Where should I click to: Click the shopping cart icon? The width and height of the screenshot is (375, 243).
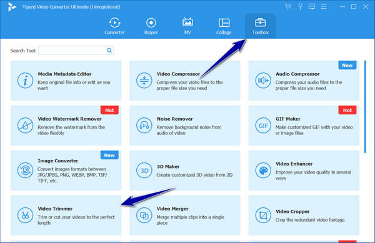click(x=288, y=7)
